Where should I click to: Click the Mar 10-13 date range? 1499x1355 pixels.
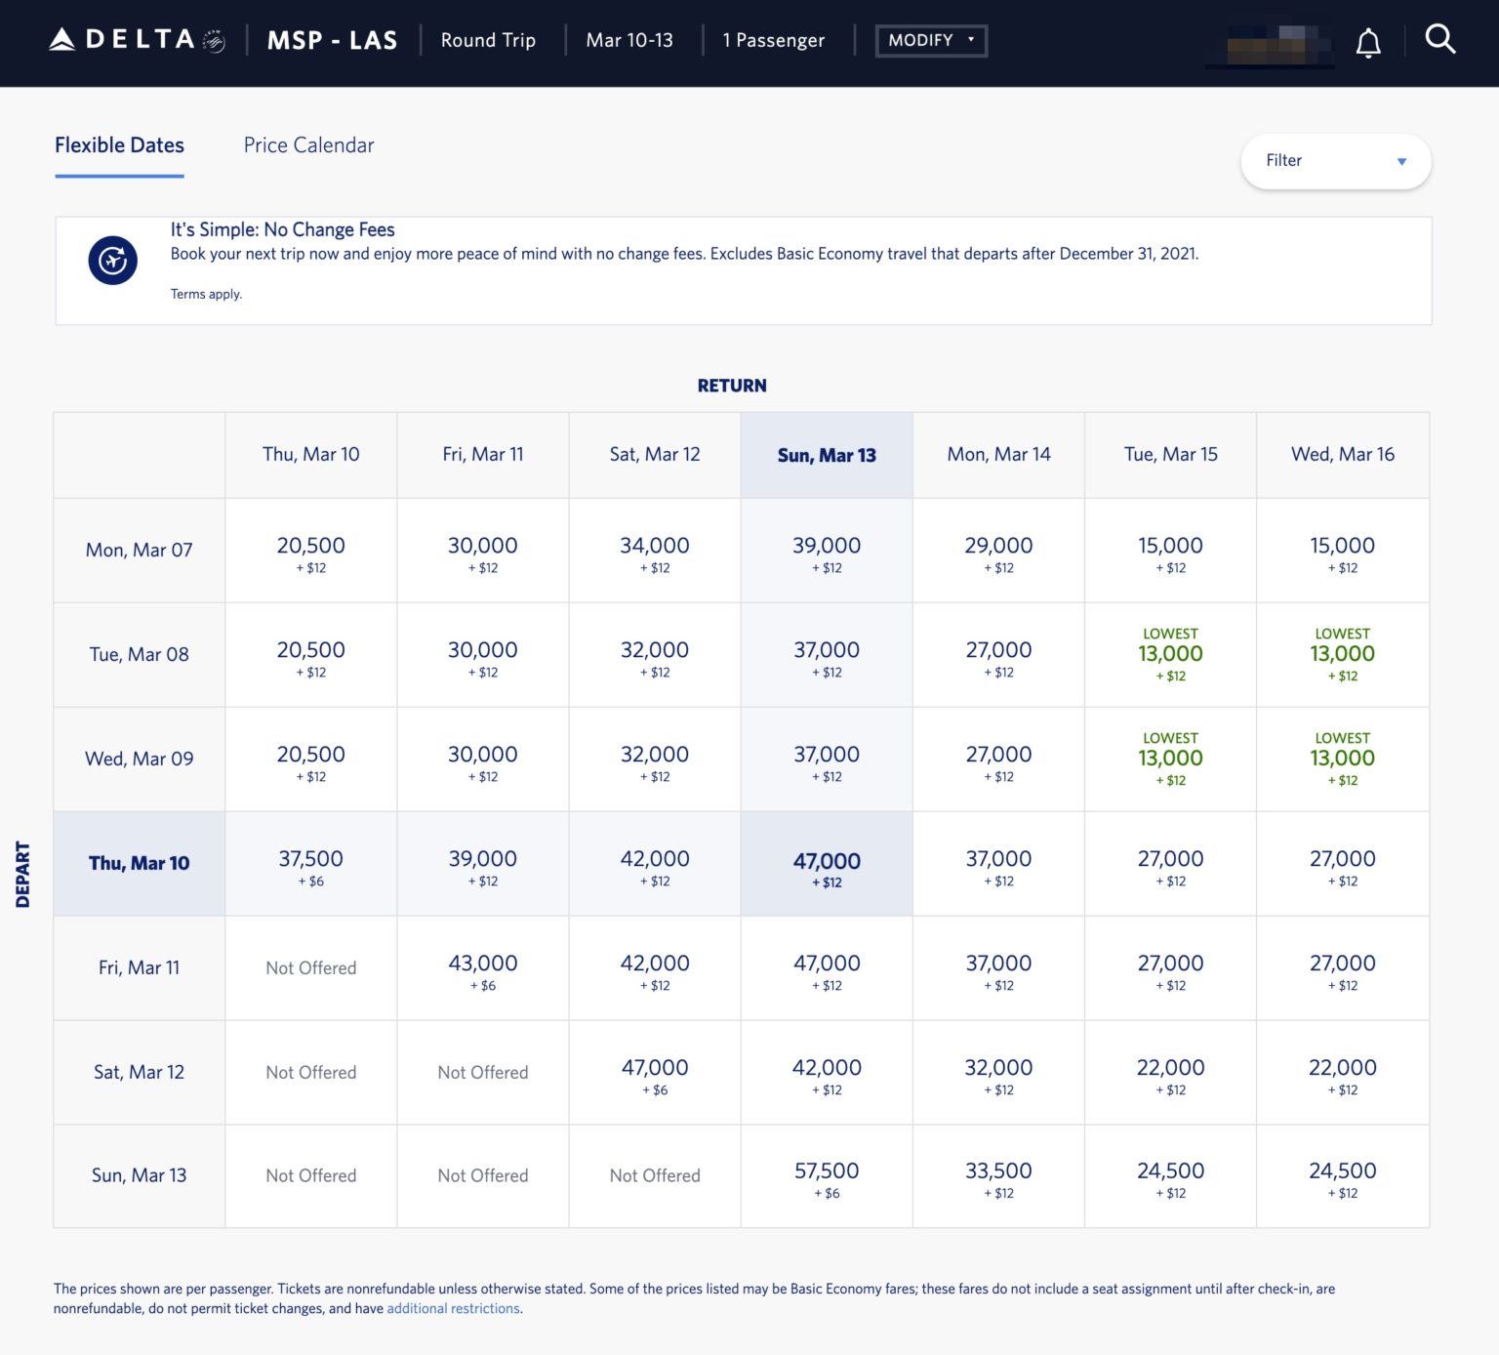click(x=629, y=40)
